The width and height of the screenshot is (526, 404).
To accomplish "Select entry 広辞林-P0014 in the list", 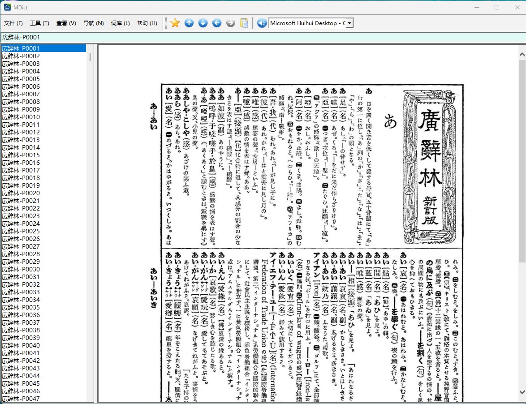I will (x=43, y=147).
